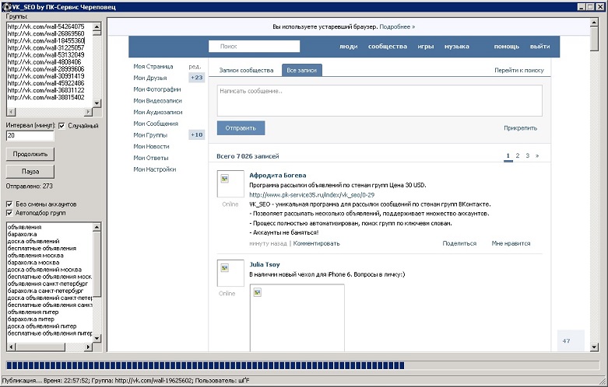Open Мои Сообщения in sidebar
This screenshot has height=387, width=608.
tap(156, 124)
